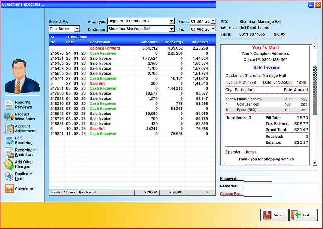Viewport: 323px width, 229px height.
Task: Expand the Acc. Type Registered Customers dropdown
Action: pyautogui.click(x=171, y=21)
